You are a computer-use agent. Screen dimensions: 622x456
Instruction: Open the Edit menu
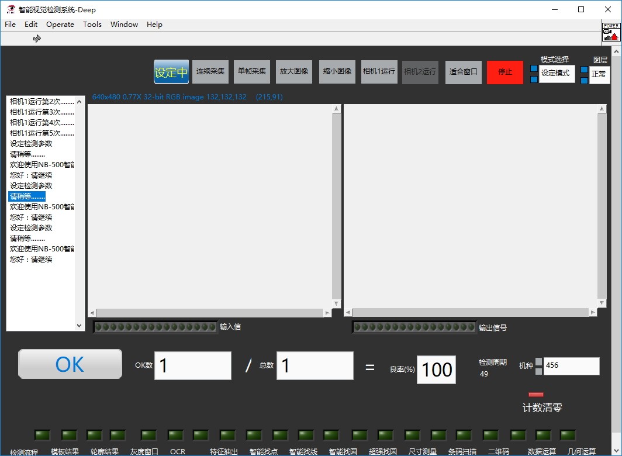click(31, 24)
